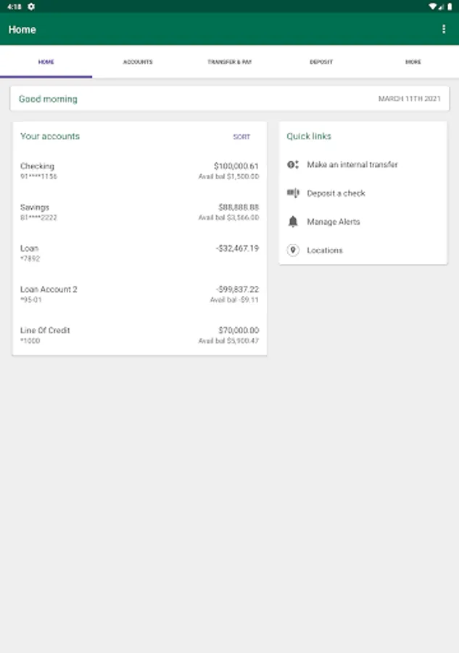Screen dimensions: 459x653
Task: Go to the Deposit tab
Action: pos(321,62)
